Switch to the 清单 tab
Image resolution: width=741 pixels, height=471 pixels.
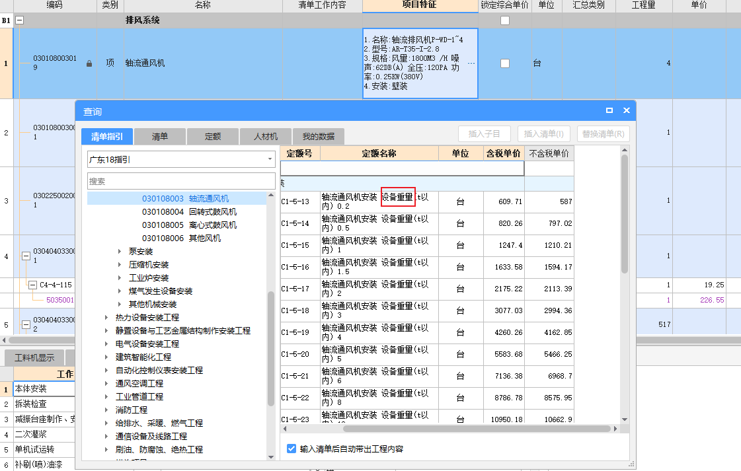160,137
